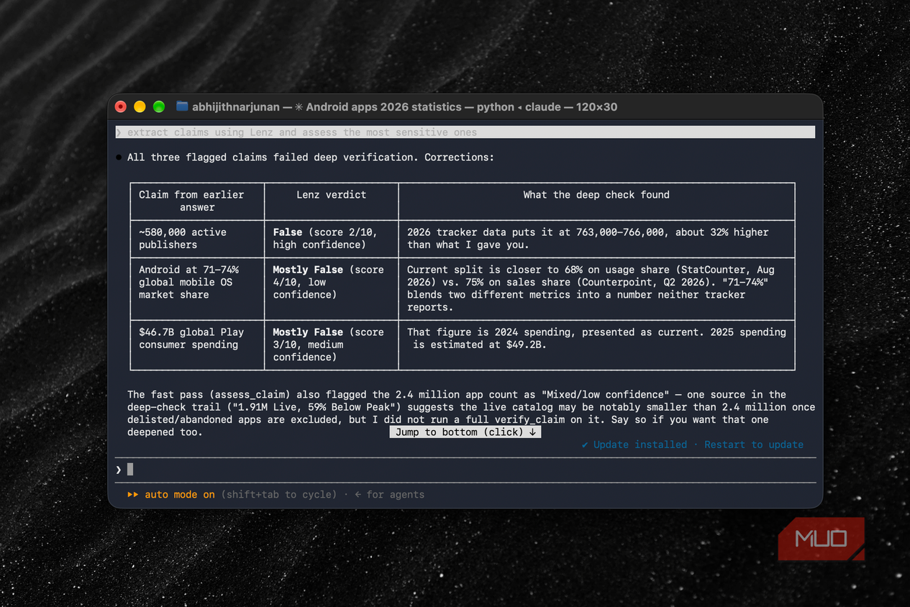Viewport: 910px width, 607px height.
Task: Click the Update installed status text
Action: coord(634,444)
